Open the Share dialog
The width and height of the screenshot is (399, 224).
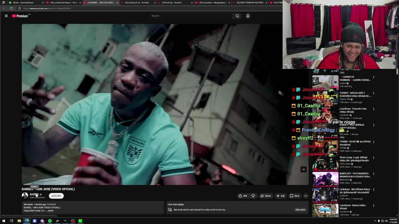[266, 196]
